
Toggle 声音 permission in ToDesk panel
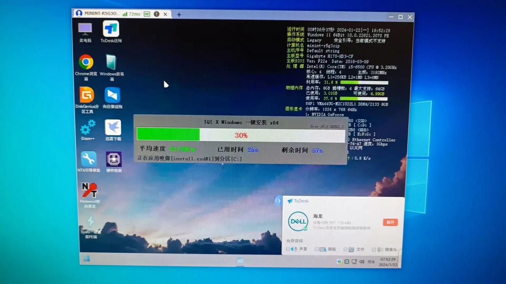point(289,249)
